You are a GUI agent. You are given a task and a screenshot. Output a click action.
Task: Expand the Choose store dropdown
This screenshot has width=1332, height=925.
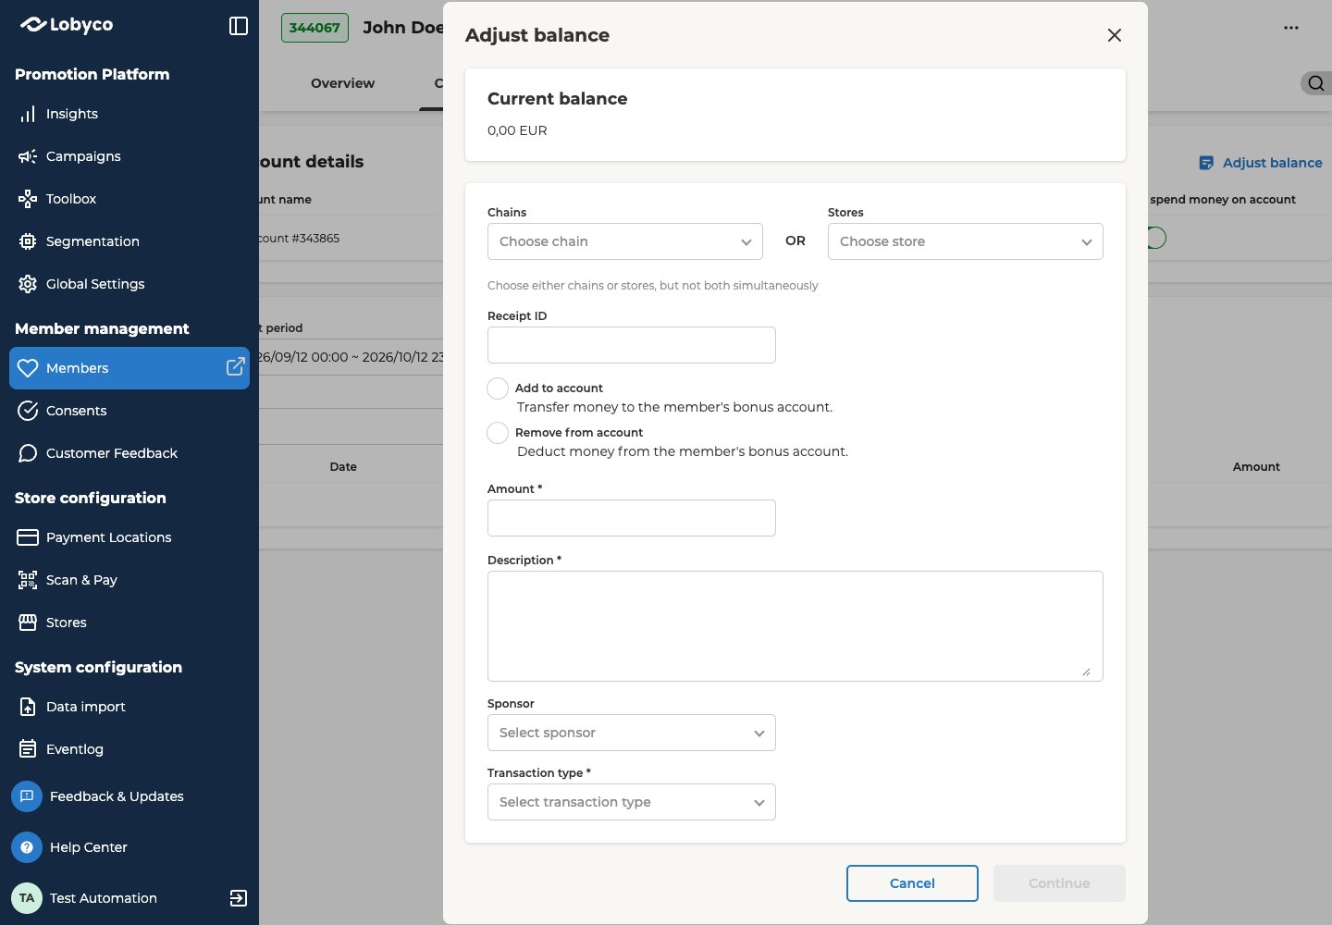966,241
